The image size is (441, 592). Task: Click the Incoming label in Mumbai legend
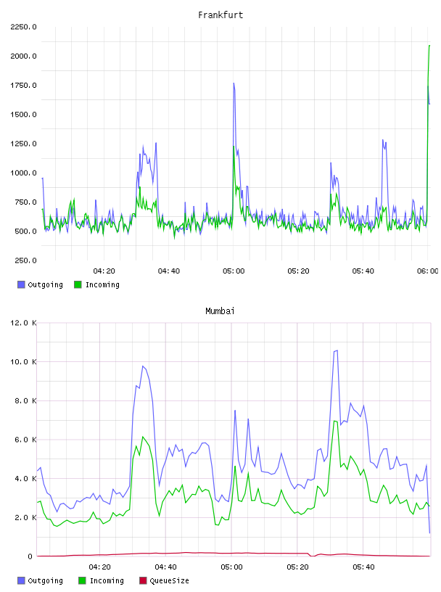point(107,581)
